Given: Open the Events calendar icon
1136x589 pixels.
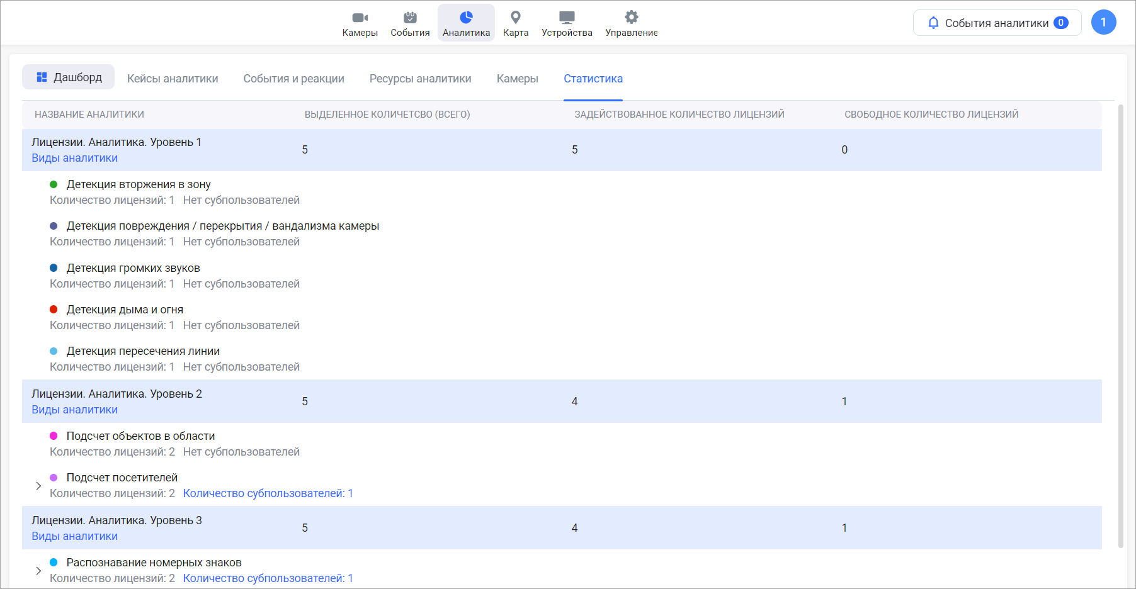Looking at the screenshot, I should click(410, 18).
